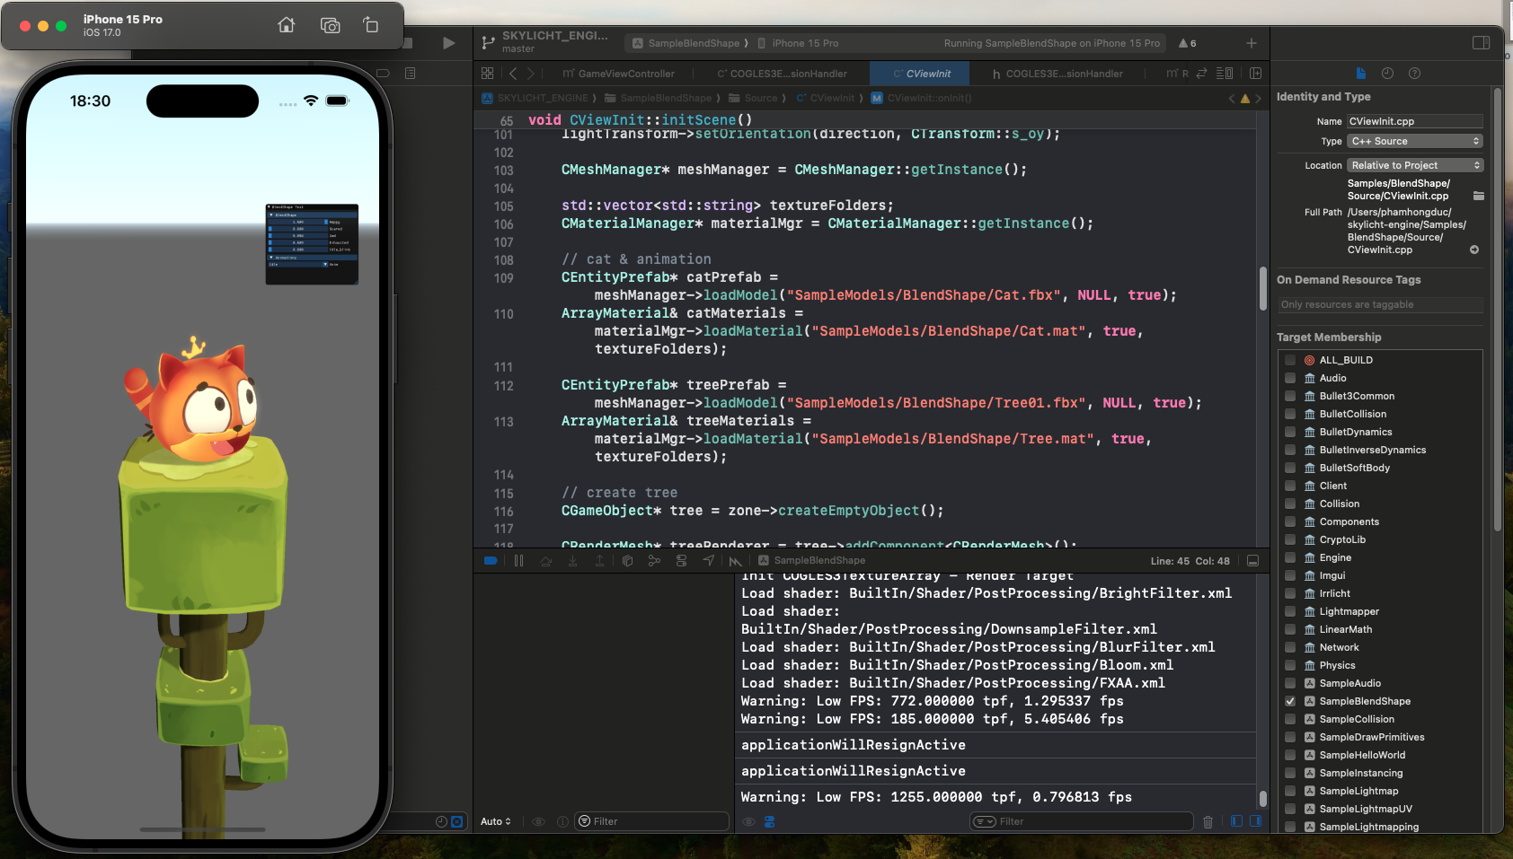Toggle the right inspector sidebar visibility

click(x=1481, y=43)
